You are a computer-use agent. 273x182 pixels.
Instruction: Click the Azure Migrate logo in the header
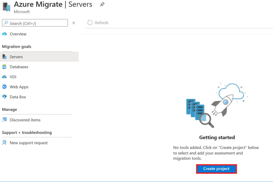click(6, 7)
